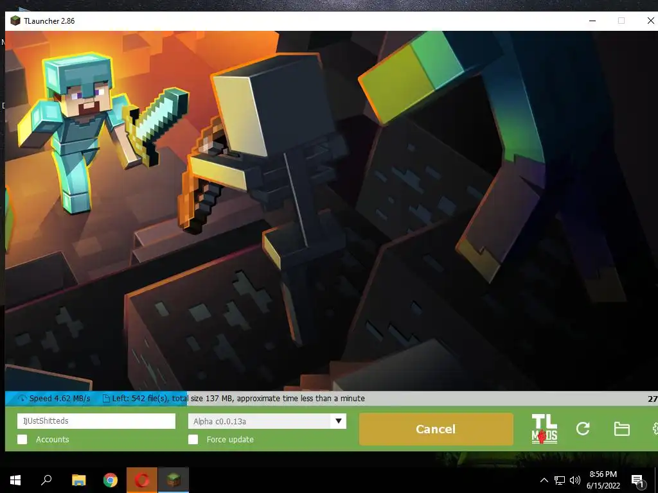Click the download progress bar
Viewport: 658px width, 493px height.
(x=331, y=398)
